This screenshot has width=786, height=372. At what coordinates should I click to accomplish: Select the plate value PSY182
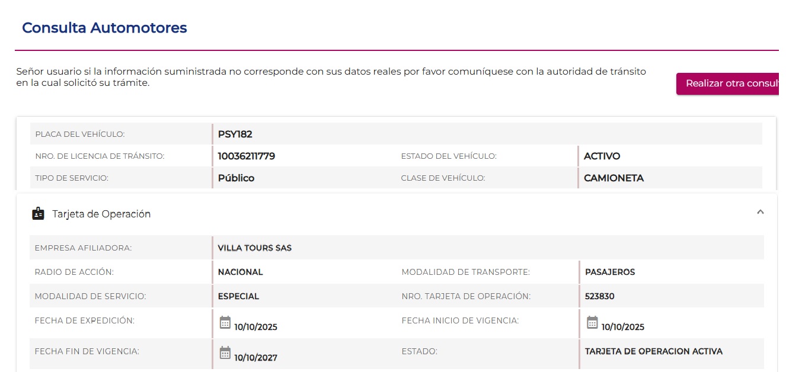pos(235,134)
